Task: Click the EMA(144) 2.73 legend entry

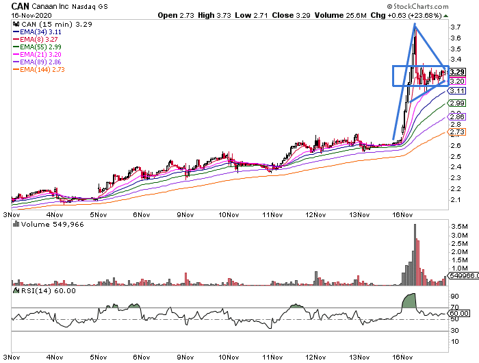Action: tap(39, 69)
